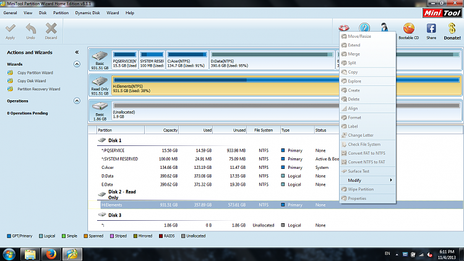
Task: Click Partition Wizard taskbar icon
Action: click(x=72, y=254)
